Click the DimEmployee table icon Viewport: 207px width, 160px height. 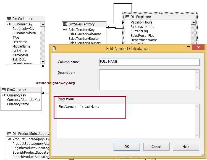[x=127, y=17]
